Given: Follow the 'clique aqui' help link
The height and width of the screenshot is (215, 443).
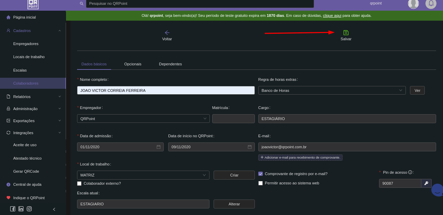Looking at the screenshot, I should (x=332, y=15).
